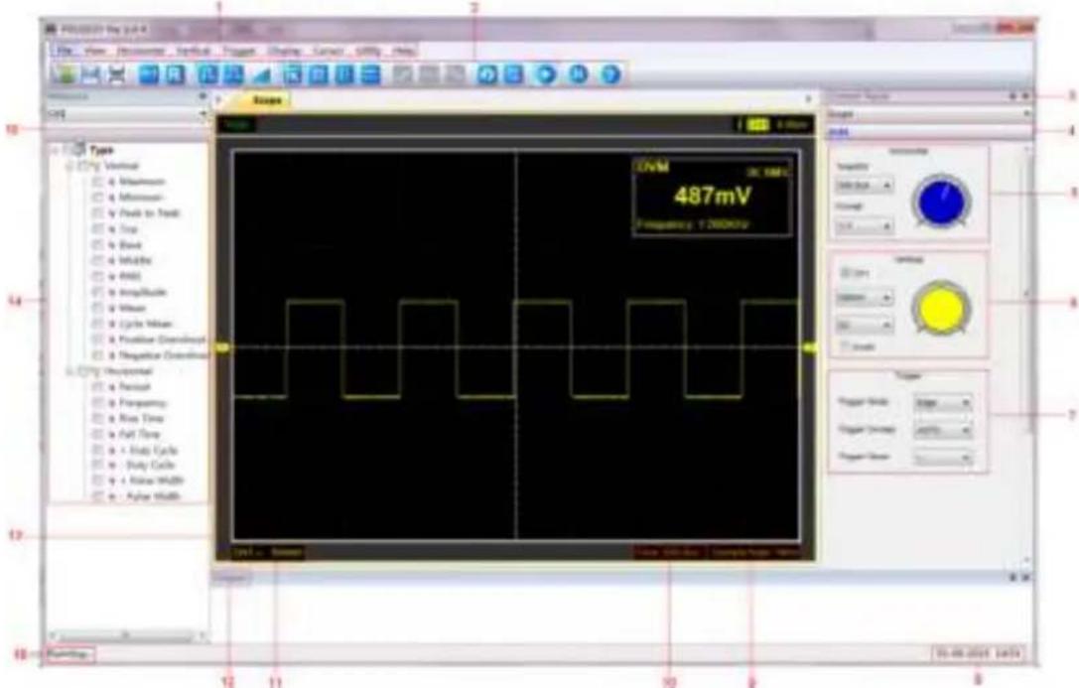
Task: Collapse the Vertical measurements tree group
Action: 69,166
